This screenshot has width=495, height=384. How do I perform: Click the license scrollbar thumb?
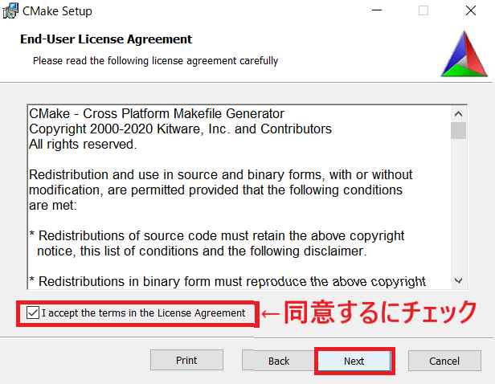click(458, 130)
